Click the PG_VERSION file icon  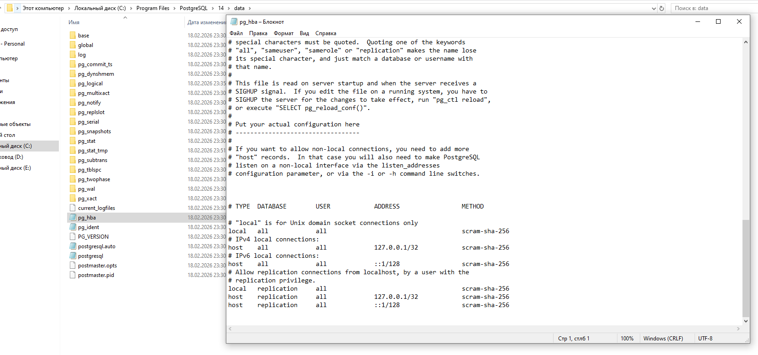pyautogui.click(x=73, y=237)
